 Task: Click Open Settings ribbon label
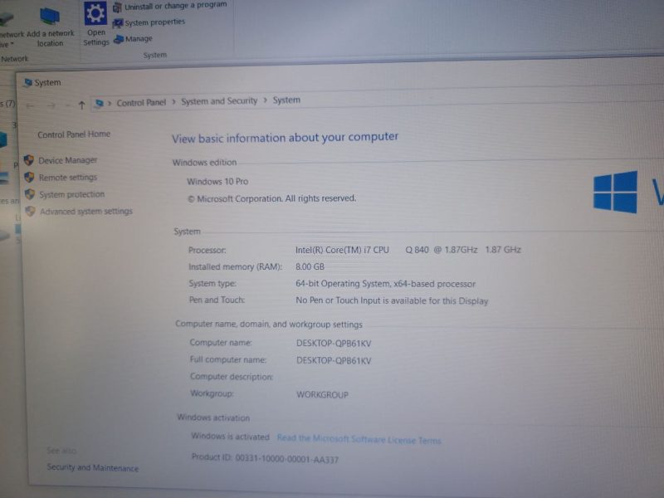pyautogui.click(x=96, y=37)
